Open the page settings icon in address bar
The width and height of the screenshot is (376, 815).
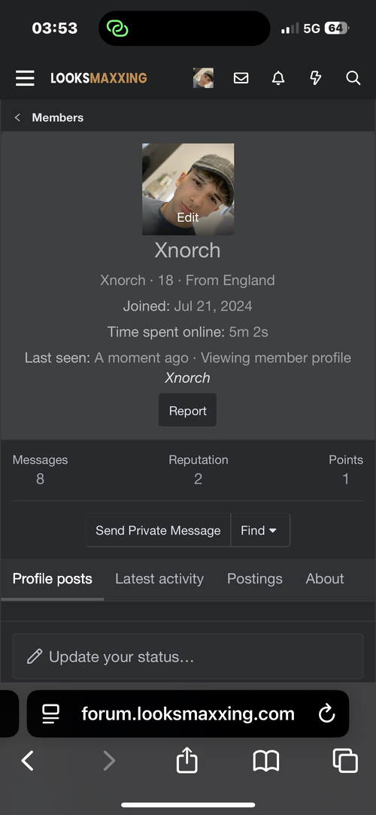50,714
